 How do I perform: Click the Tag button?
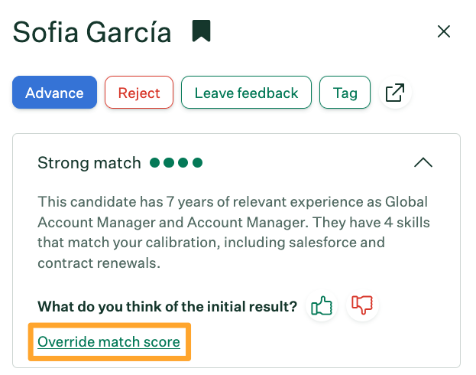click(x=345, y=93)
